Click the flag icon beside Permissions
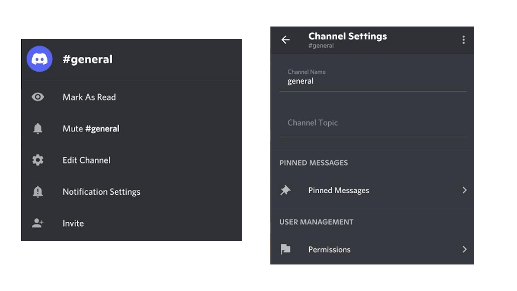This screenshot has height=291, width=517. click(x=285, y=249)
